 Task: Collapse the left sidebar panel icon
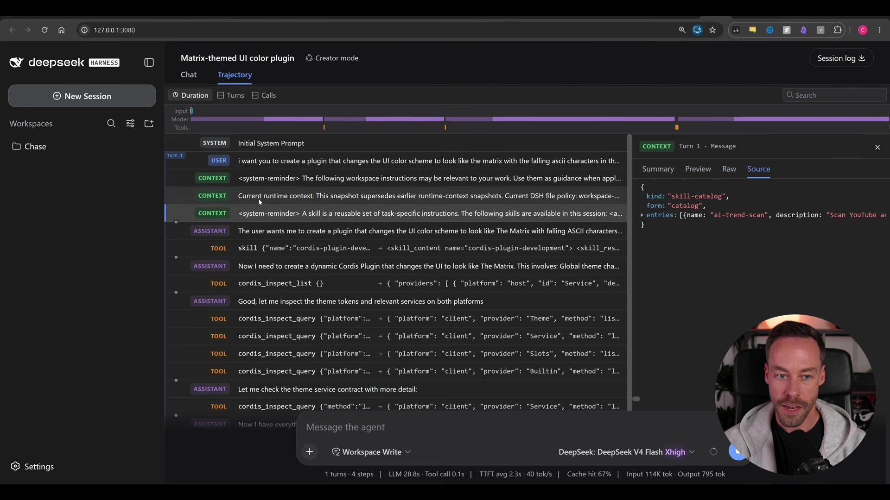149,62
